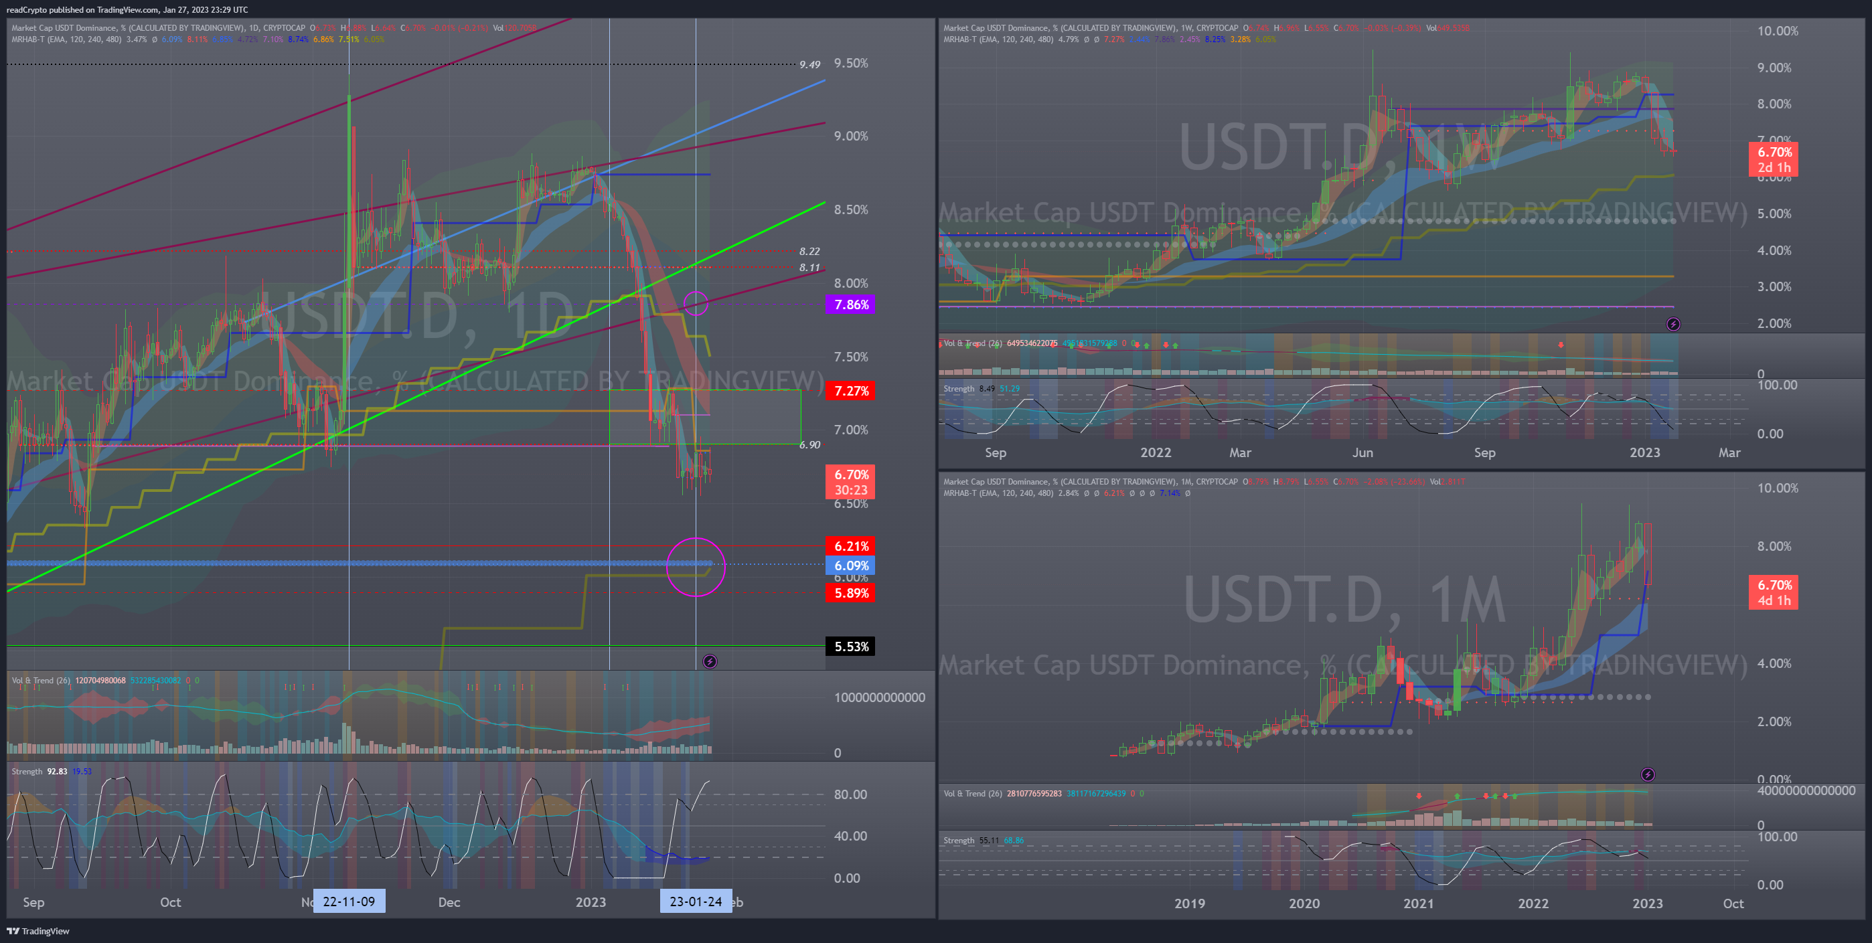The width and height of the screenshot is (1872, 943).
Task: Open the weekly chart MRHAB-T indicator legend
Action: (x=998, y=39)
